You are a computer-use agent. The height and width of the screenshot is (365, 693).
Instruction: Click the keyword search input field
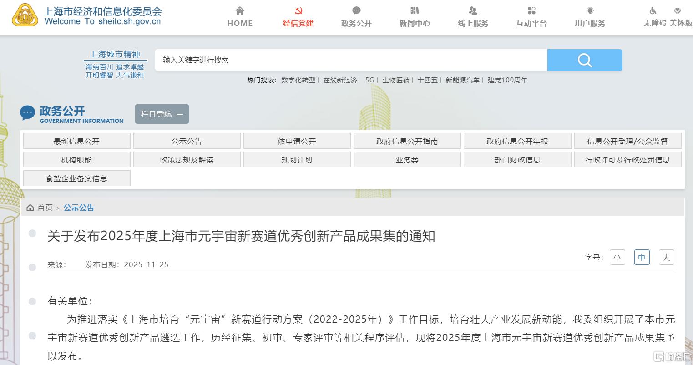pos(350,60)
